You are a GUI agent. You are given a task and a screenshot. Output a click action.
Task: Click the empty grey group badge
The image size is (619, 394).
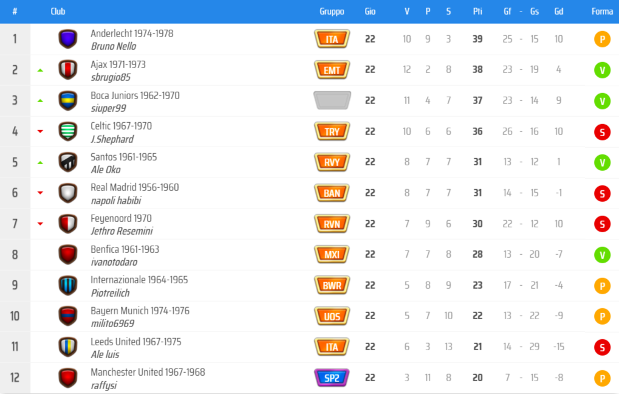[332, 100]
